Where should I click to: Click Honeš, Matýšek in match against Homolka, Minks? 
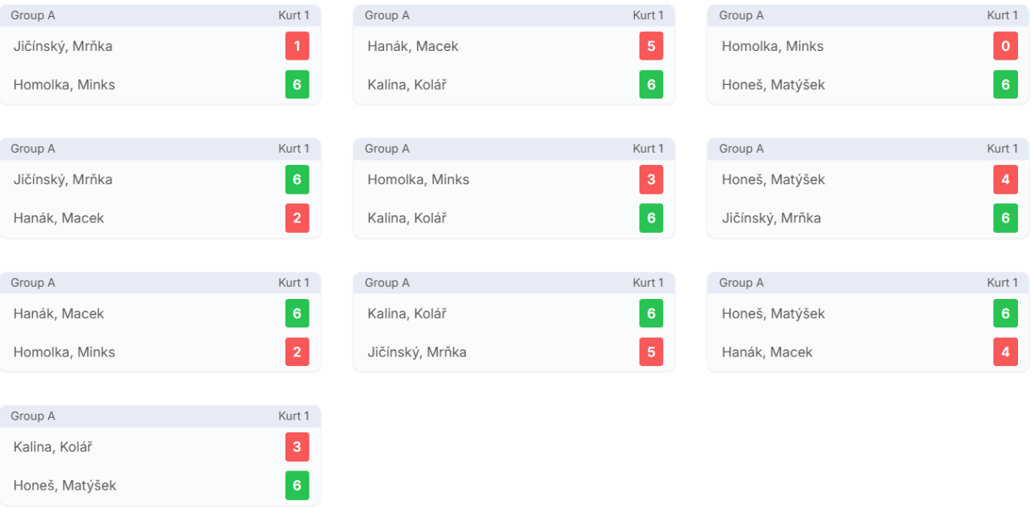click(773, 85)
